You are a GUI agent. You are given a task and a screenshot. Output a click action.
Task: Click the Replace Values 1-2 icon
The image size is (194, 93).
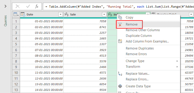[120, 74]
